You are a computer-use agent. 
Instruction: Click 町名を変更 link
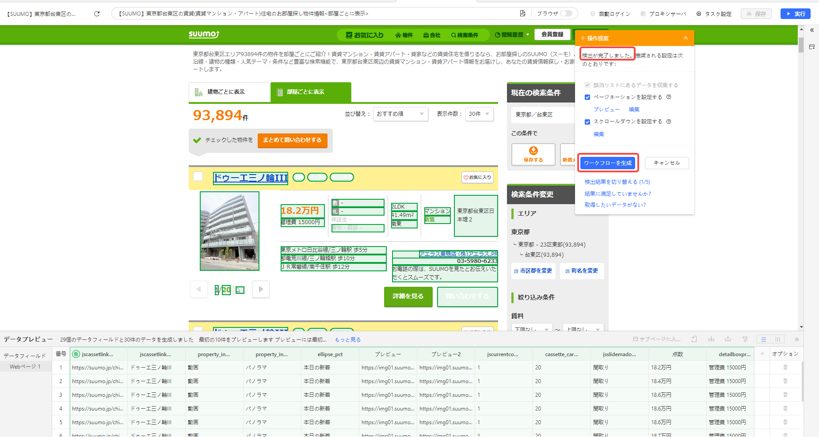pyautogui.click(x=582, y=271)
